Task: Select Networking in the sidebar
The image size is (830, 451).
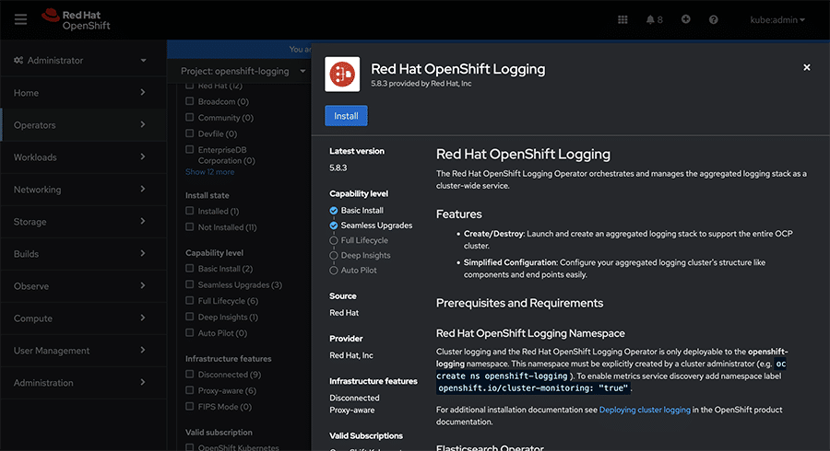Action: 81,190
